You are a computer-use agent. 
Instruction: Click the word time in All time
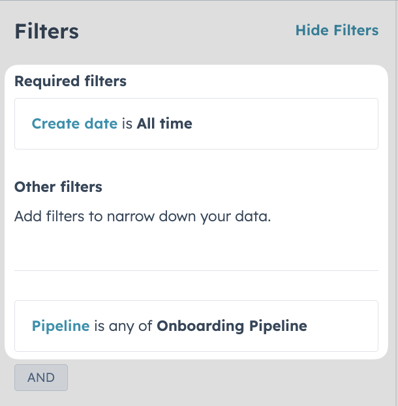tap(176, 123)
